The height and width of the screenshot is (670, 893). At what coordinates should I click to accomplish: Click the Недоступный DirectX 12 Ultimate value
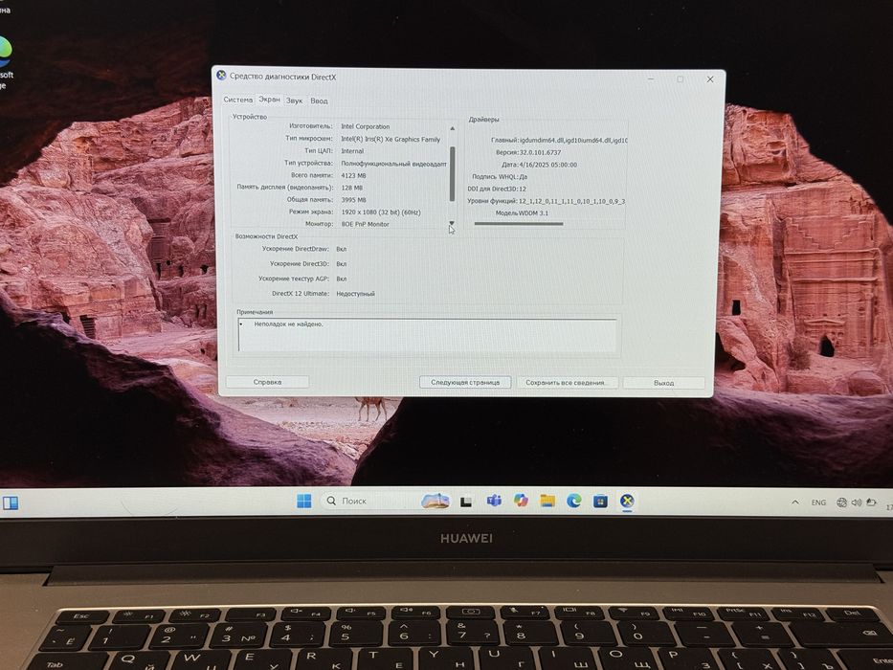pos(355,294)
